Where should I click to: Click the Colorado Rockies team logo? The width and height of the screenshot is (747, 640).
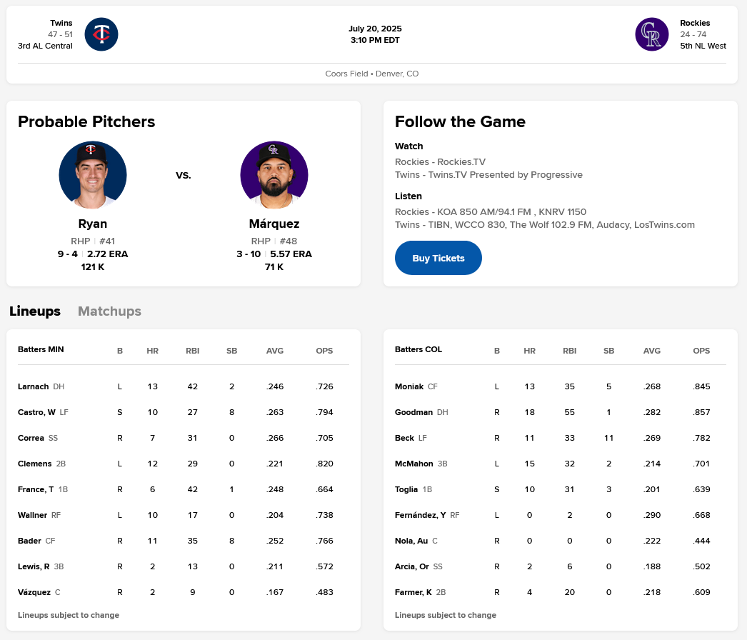[651, 34]
